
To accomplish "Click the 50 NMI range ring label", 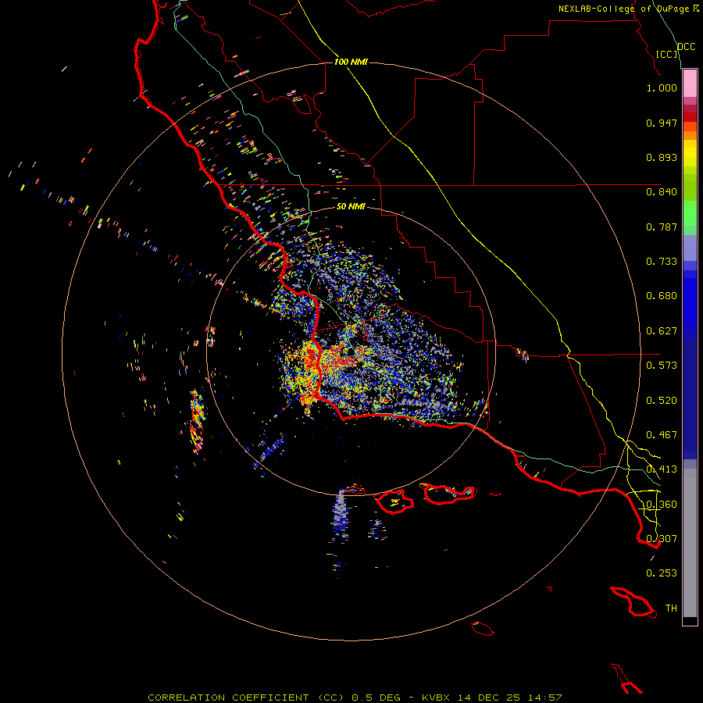I will [x=351, y=206].
